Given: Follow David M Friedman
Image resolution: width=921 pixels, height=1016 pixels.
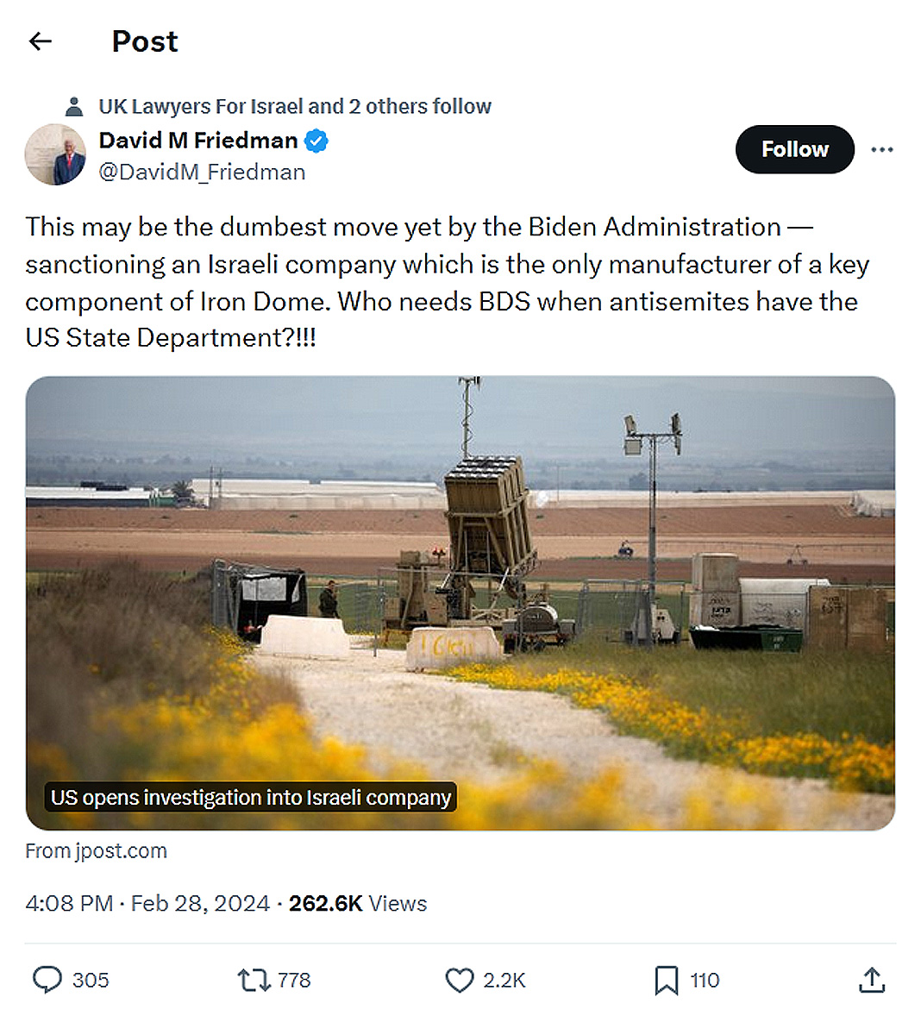Looking at the screenshot, I should [x=793, y=149].
